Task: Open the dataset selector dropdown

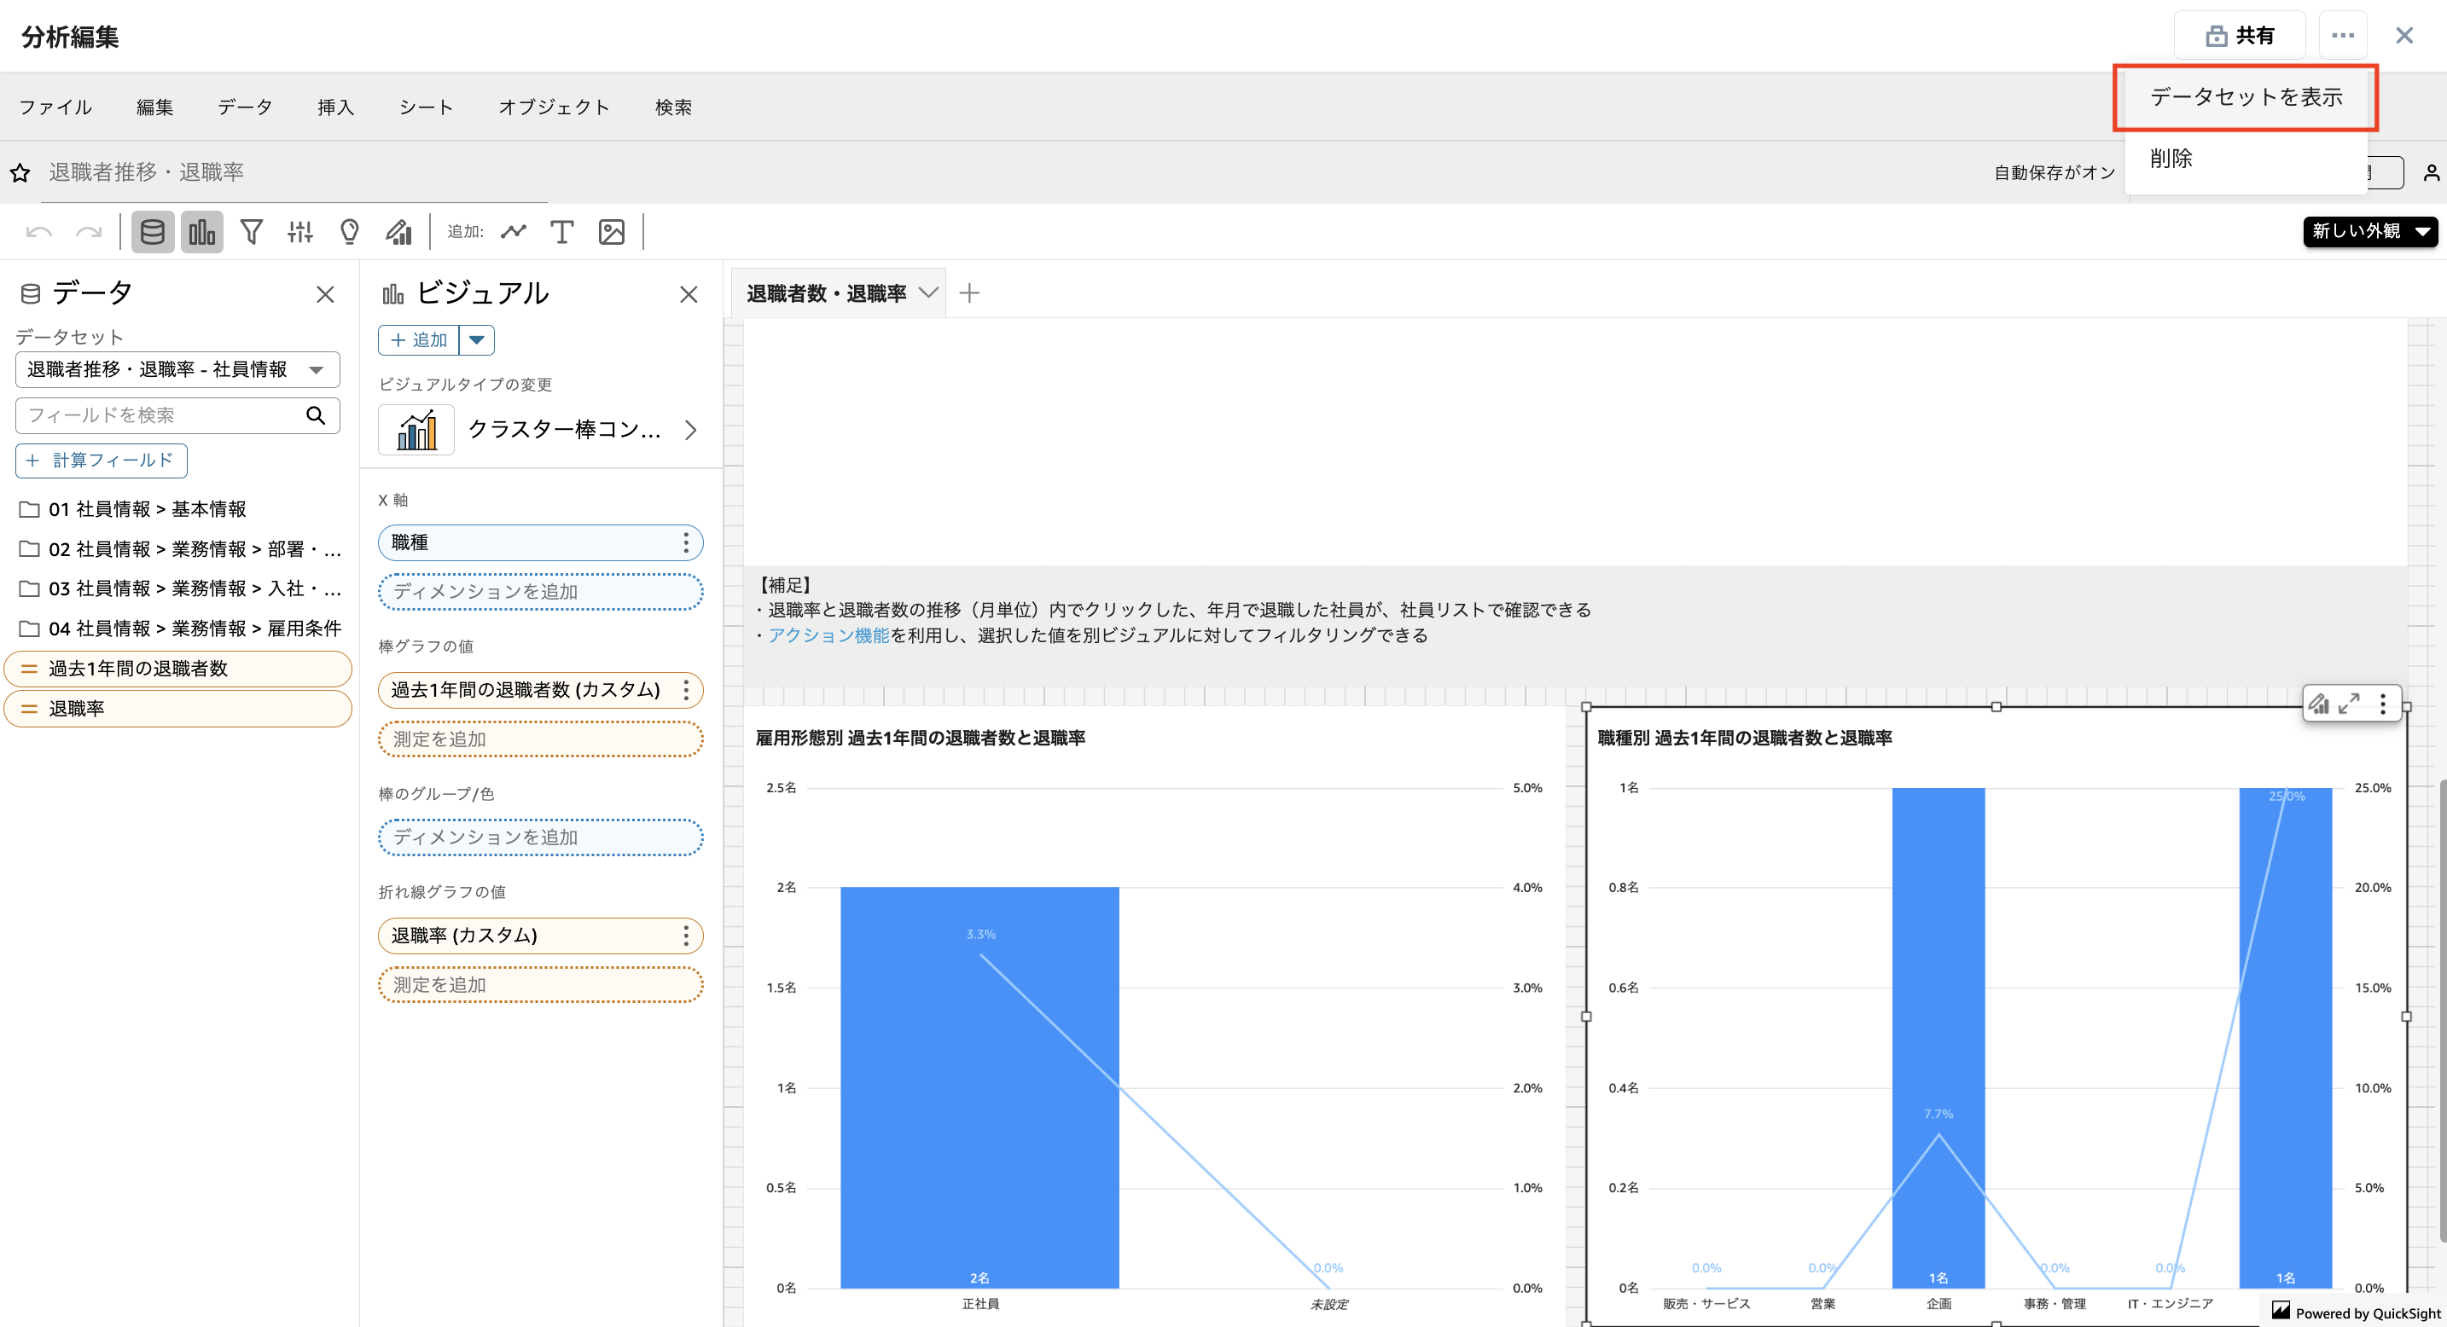Action: click(x=177, y=369)
